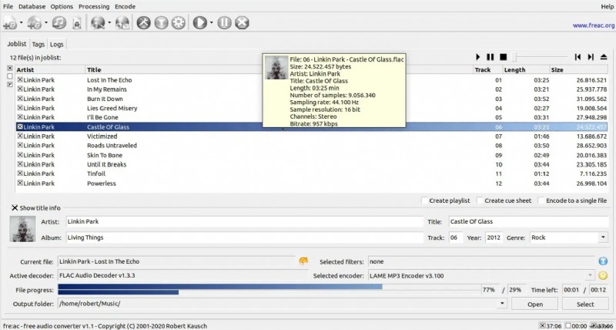Open encoder configuration gear icon
The height and width of the screenshot is (330, 616).
tap(179, 23)
